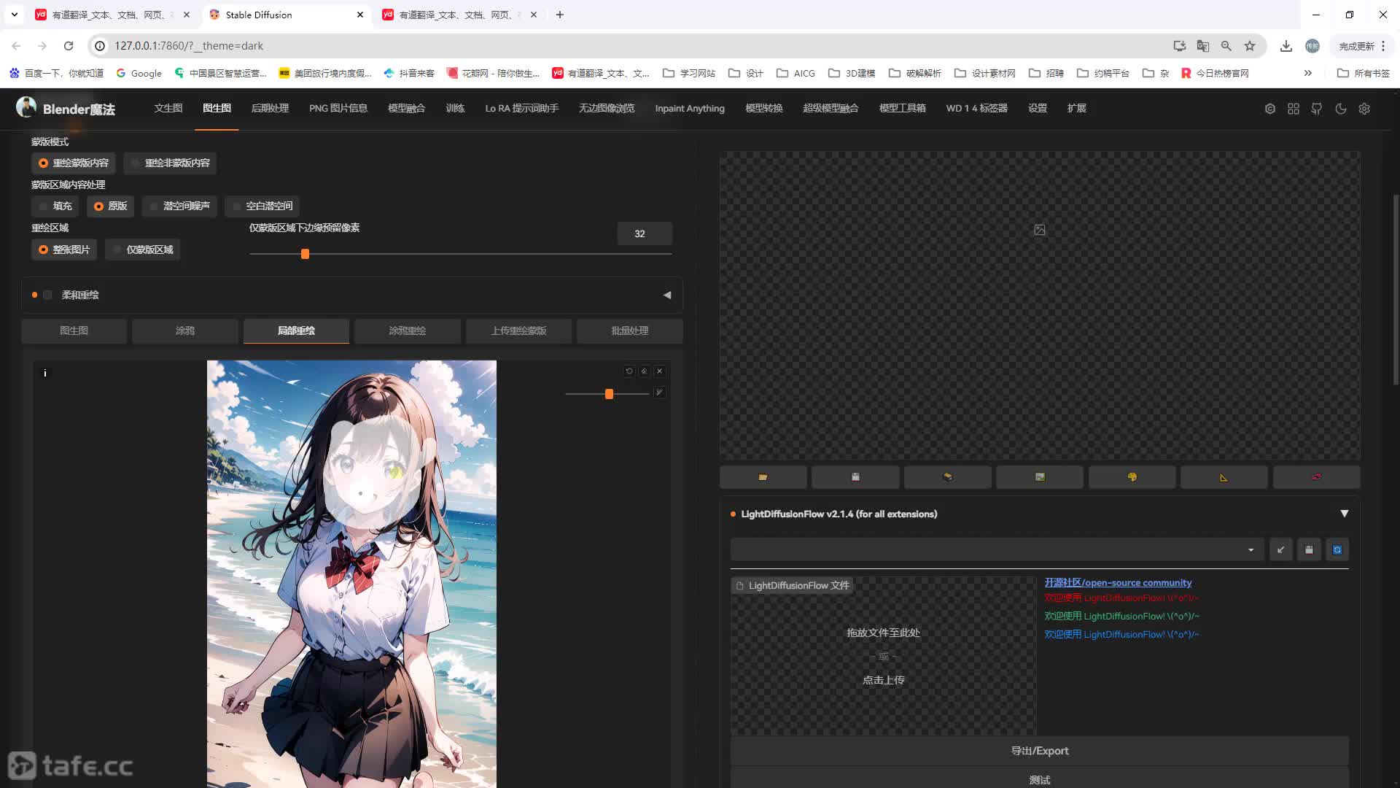The width and height of the screenshot is (1400, 788).
Task: Open the Chrome downloads icon
Action: (x=1286, y=46)
